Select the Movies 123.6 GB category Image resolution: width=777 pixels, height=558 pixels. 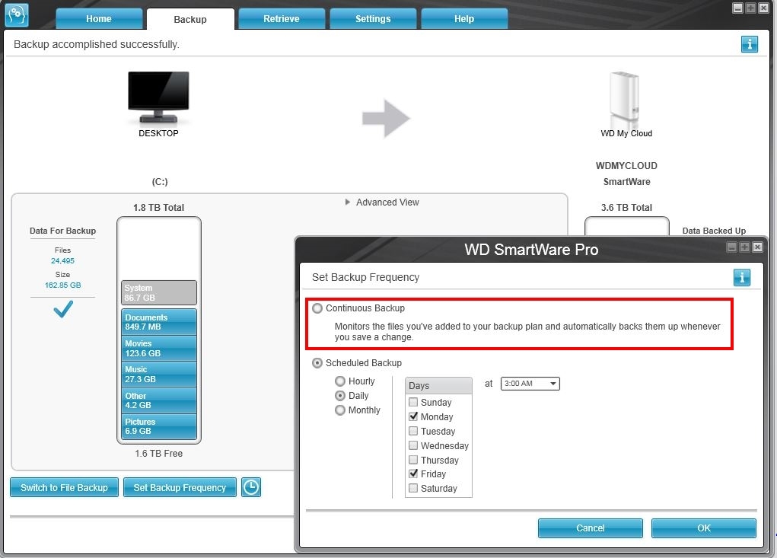coord(159,348)
